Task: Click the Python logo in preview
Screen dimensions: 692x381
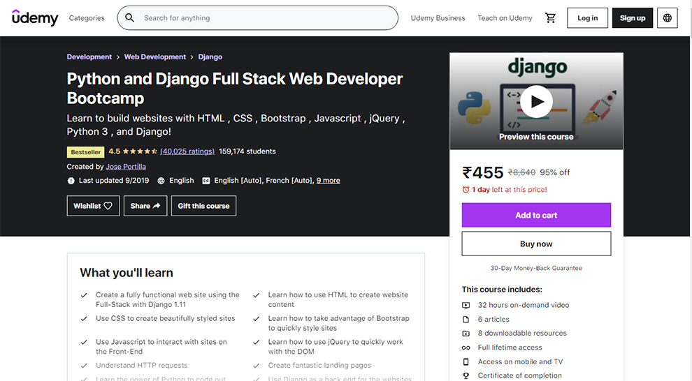Action: coord(474,107)
